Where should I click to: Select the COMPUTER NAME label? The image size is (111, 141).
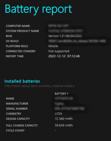click(18, 26)
